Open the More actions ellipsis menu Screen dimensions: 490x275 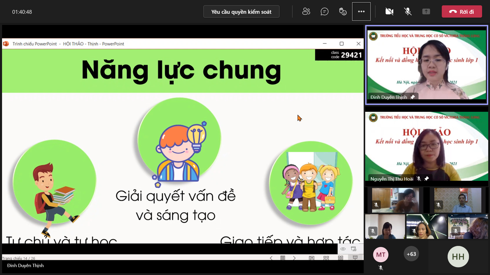[361, 11]
